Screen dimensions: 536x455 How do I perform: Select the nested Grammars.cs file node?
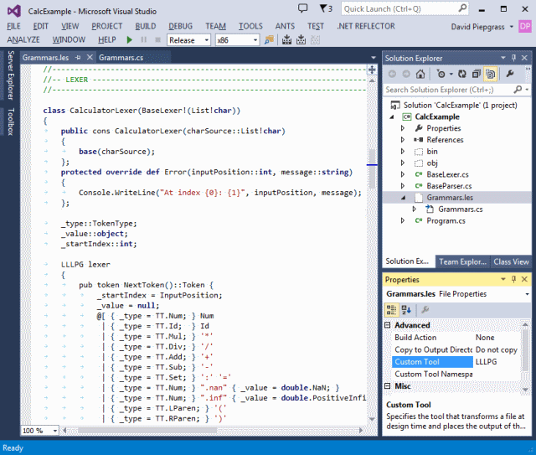pos(460,209)
